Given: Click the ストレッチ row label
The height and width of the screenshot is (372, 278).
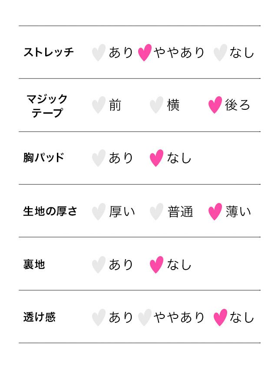Looking at the screenshot, I should [x=49, y=52].
